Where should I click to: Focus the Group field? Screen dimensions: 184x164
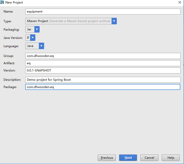[x=103, y=56]
